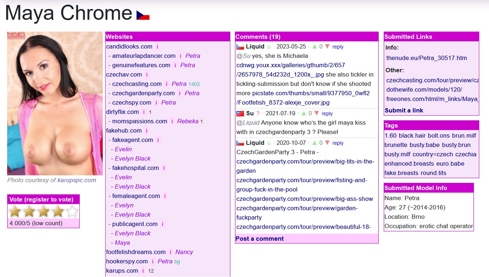This screenshot has width=489, height=277.
Task: Open info icon next to fakehub.com
Action: (147, 131)
